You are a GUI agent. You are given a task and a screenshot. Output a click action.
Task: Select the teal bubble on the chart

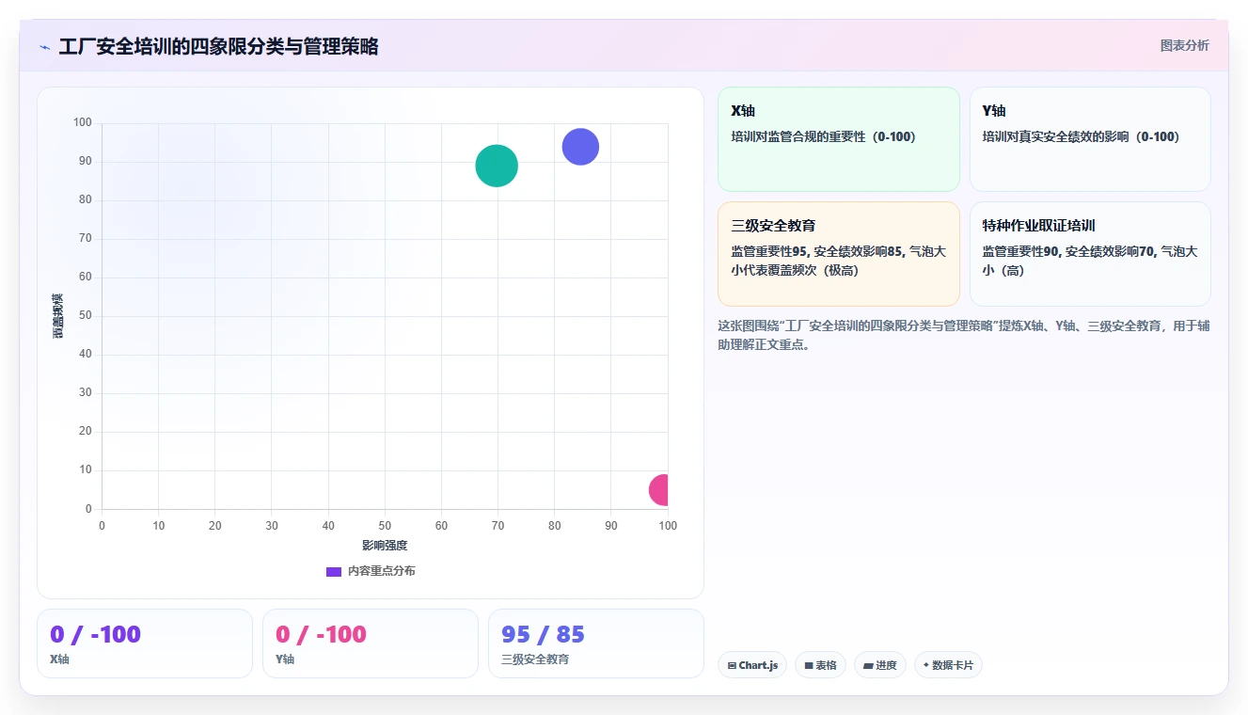click(x=497, y=166)
